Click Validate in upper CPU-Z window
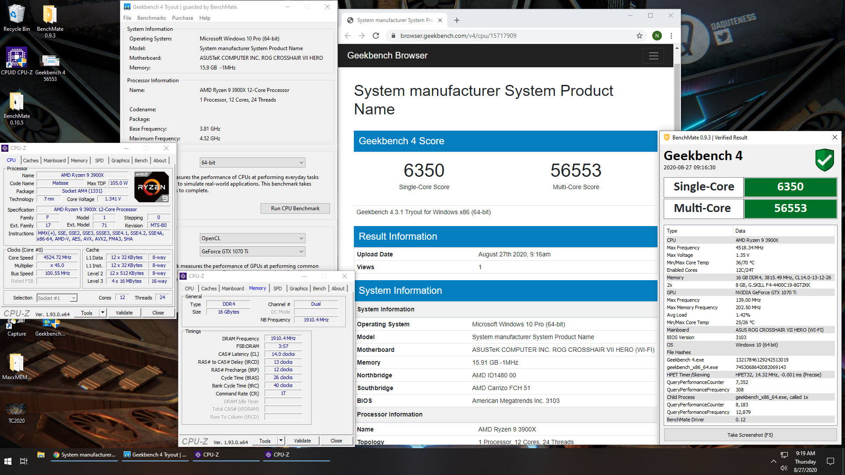 124,313
